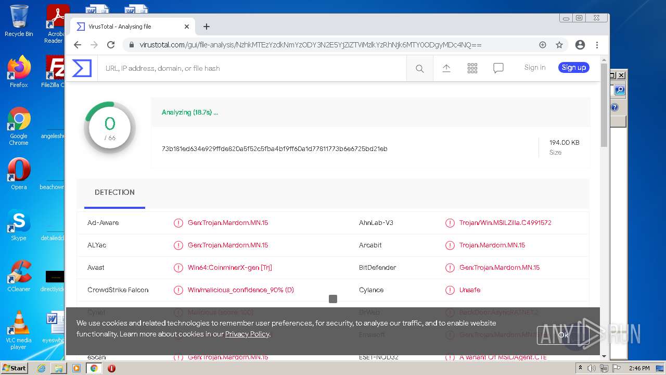Screen dimensions: 666x375
Task: Click the Analyzing (18.7s) status text
Action: 190,112
